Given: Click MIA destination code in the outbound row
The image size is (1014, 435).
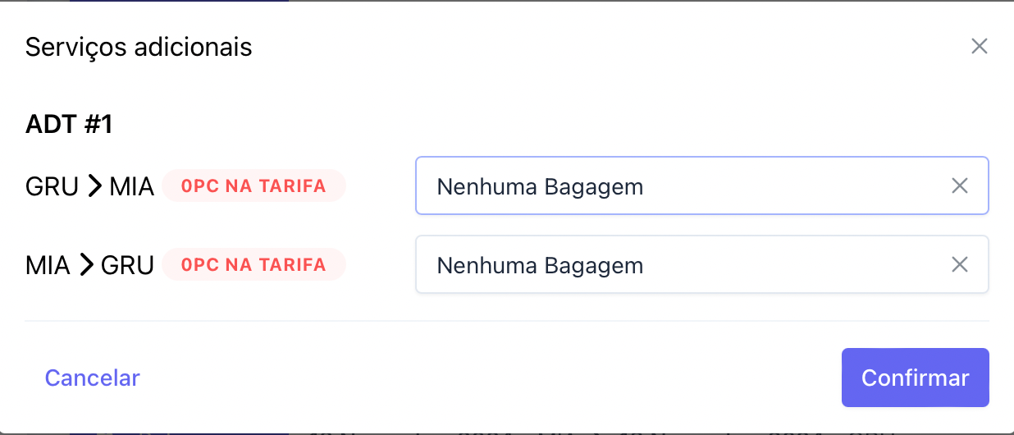Looking at the screenshot, I should click(132, 186).
